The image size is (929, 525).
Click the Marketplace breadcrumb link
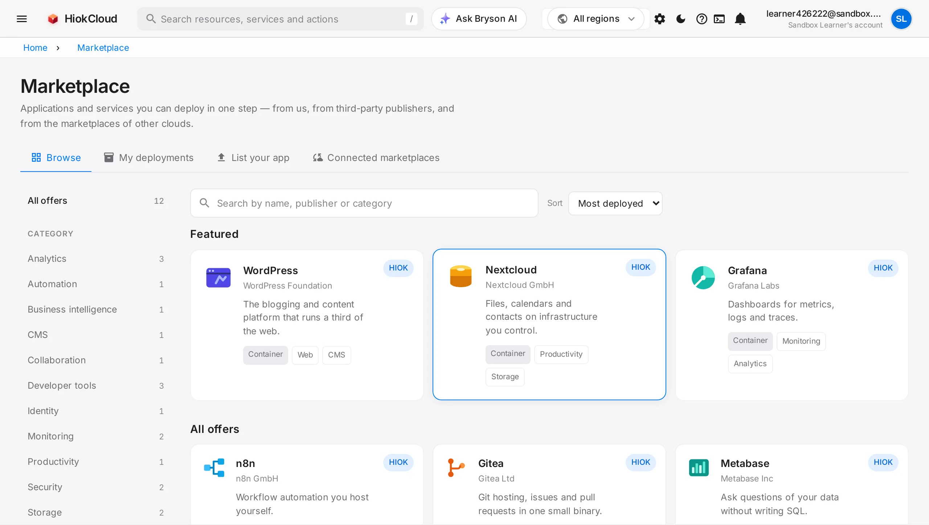(103, 48)
